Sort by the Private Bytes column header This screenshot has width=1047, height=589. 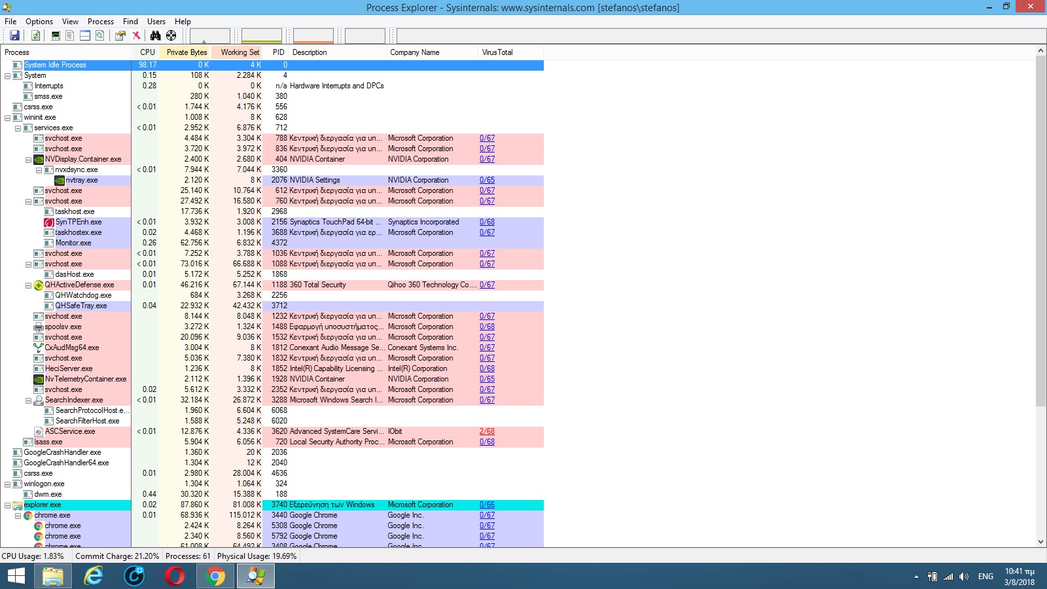[184, 52]
